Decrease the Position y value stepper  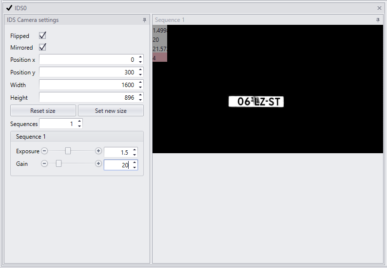(x=140, y=74)
